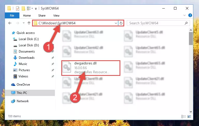This screenshot has width=199, height=126.
Task: Click the New folder icon in title bar
Action: [x=23, y=9]
